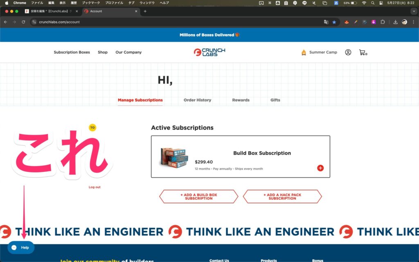Click the clipboard icon in menu bar

click(x=286, y=3)
